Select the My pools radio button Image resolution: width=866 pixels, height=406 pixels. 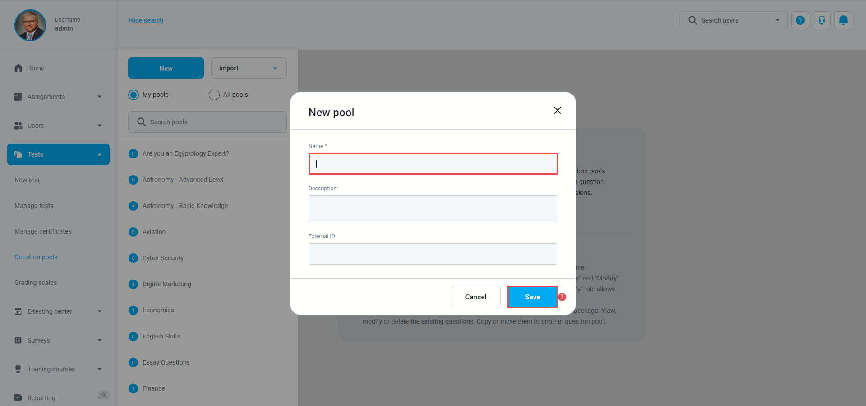[134, 95]
